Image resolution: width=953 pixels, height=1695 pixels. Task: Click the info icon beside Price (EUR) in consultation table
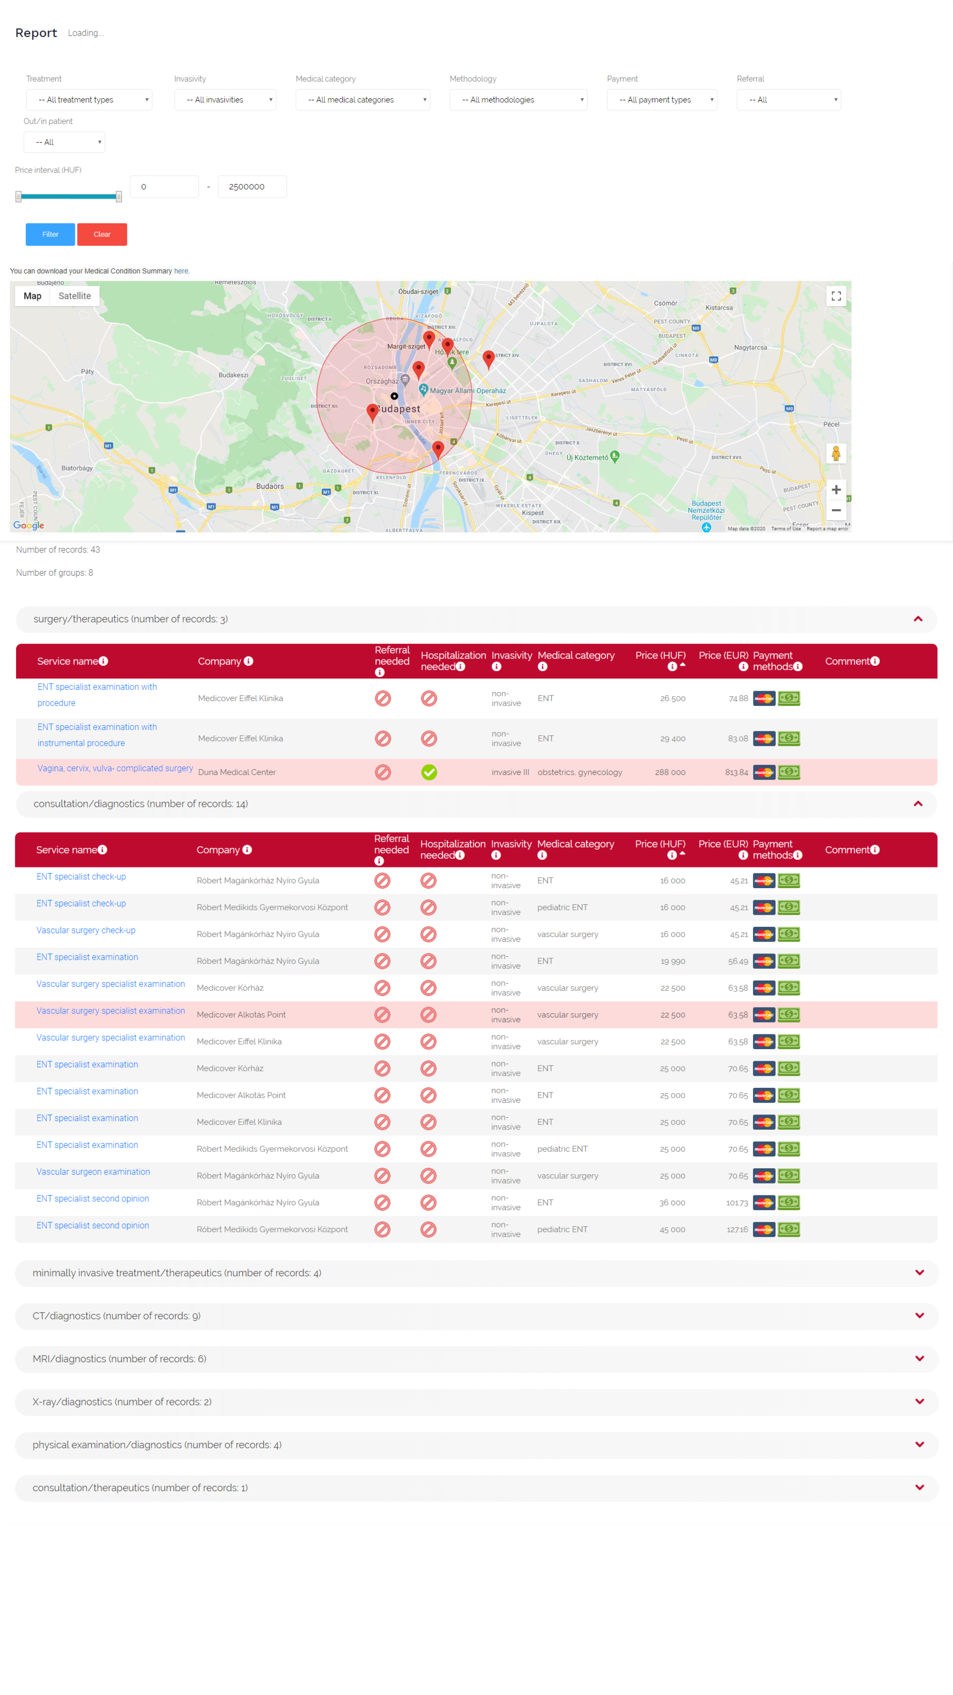(743, 856)
